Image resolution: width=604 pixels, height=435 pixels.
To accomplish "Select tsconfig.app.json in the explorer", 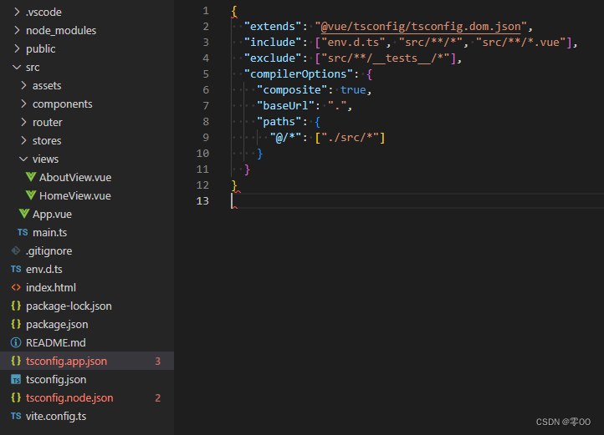I will (x=87, y=361).
